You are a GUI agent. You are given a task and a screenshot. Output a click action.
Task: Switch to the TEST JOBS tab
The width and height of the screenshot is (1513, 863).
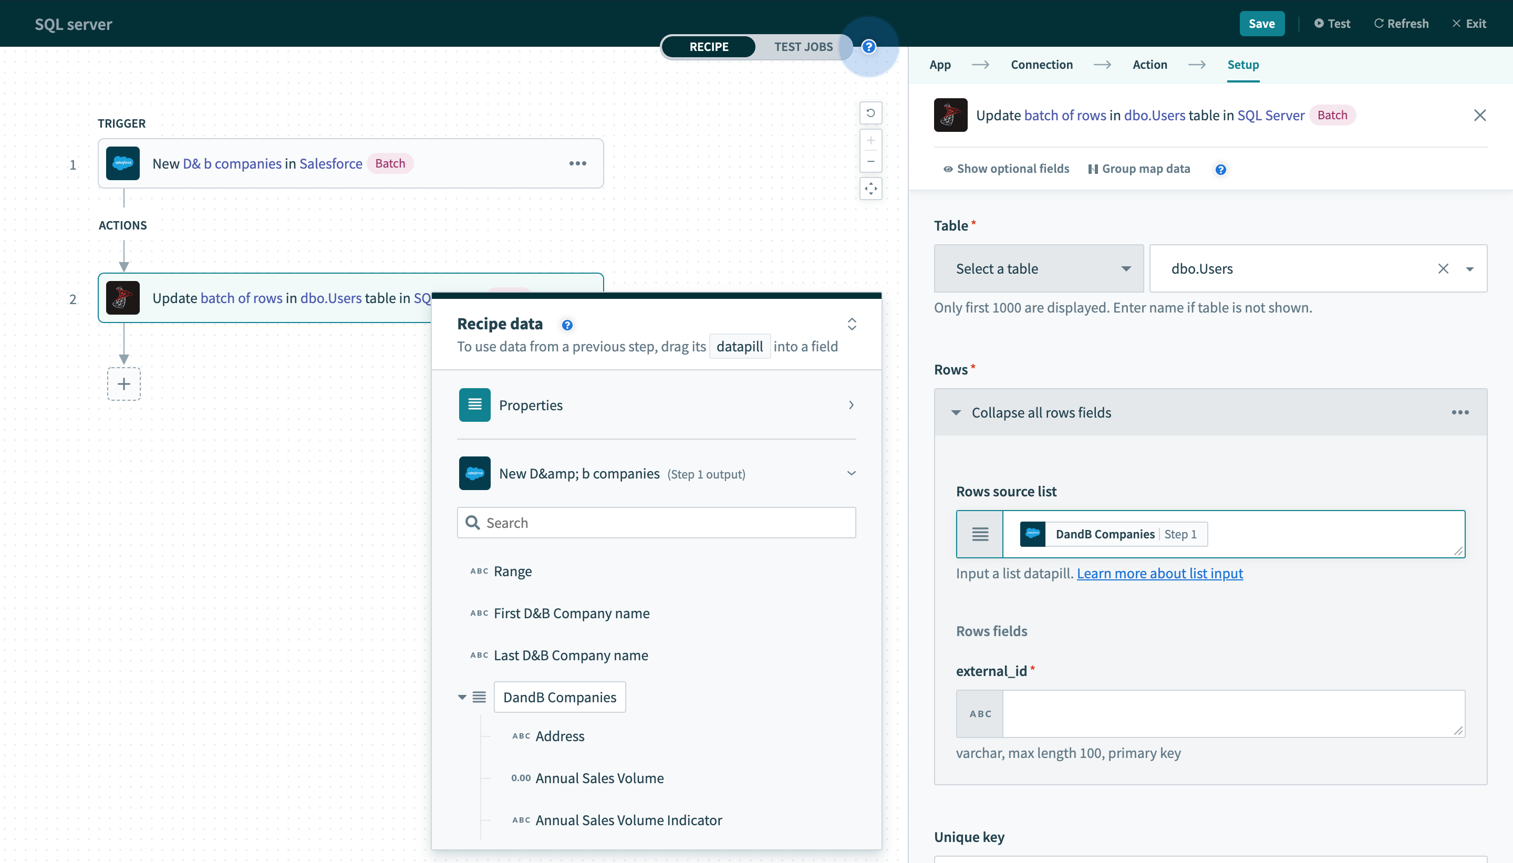coord(802,46)
